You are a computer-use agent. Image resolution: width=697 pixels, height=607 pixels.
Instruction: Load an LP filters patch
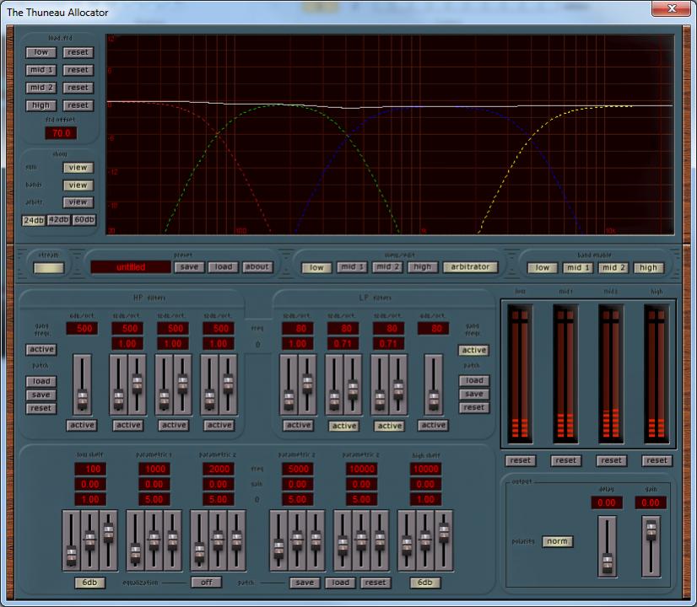pos(474,380)
